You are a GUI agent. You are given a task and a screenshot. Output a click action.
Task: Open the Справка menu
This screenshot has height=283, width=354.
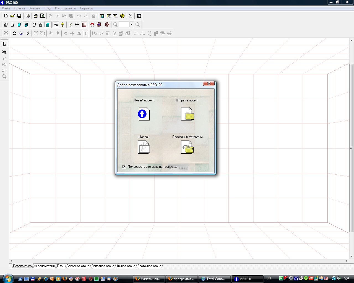86,8
